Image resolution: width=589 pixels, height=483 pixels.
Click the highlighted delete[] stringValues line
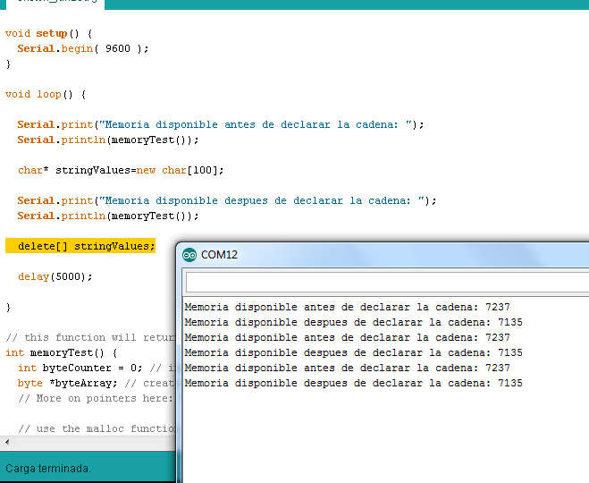tap(85, 246)
